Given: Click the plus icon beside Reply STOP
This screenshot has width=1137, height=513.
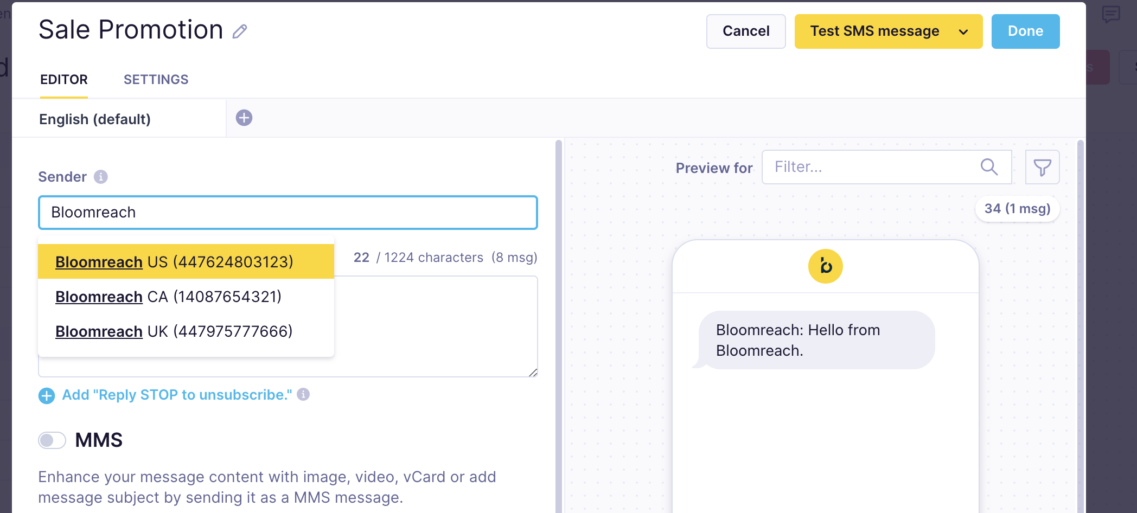Looking at the screenshot, I should point(47,396).
